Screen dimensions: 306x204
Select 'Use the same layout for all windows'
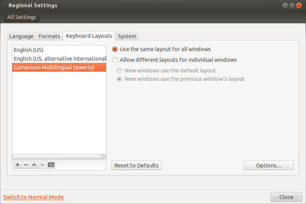pos(115,49)
